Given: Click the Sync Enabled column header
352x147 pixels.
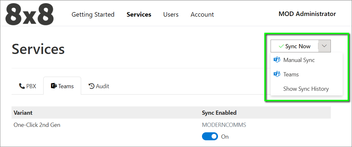Looking at the screenshot, I should (x=219, y=112).
